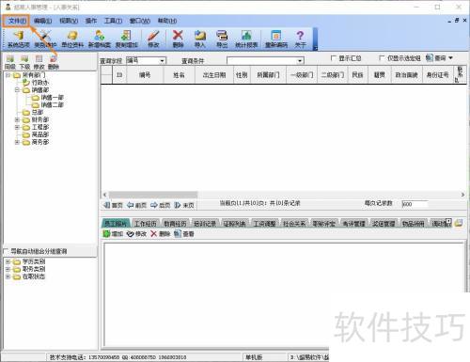
Task: Open the 窗口 menu
Action: click(140, 21)
